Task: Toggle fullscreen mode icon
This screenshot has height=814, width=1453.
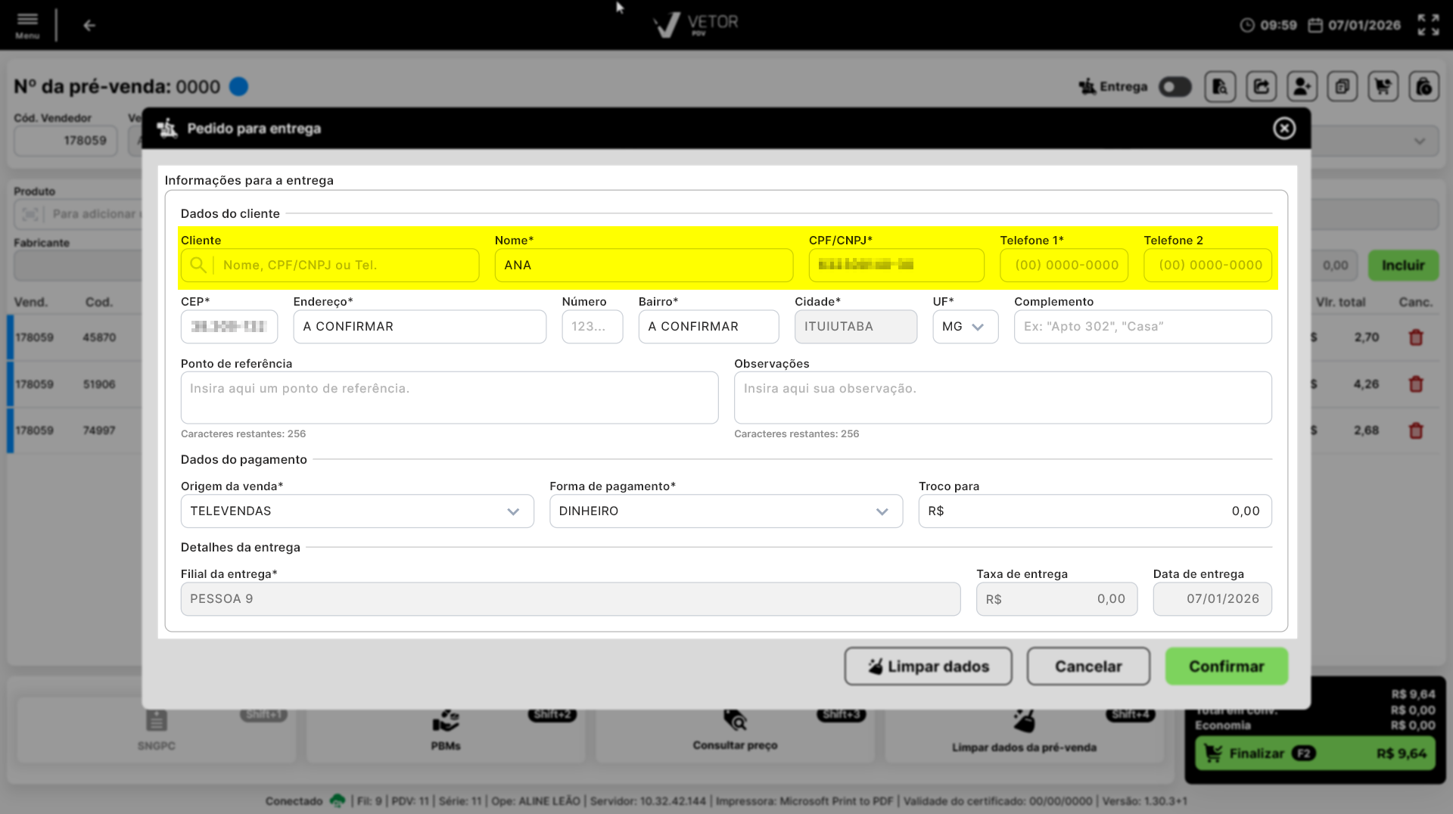Action: pyautogui.click(x=1428, y=25)
